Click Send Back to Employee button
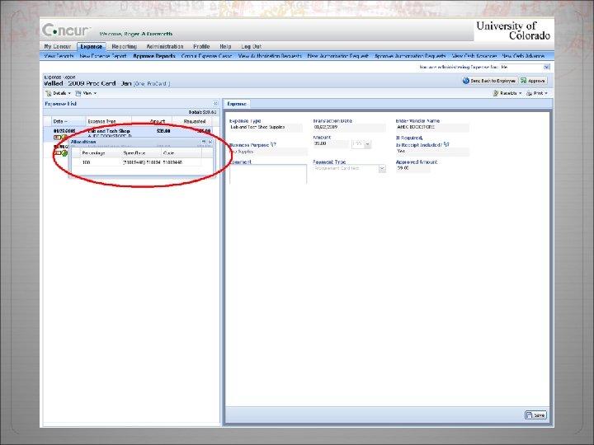This screenshot has width=594, height=445. [489, 81]
